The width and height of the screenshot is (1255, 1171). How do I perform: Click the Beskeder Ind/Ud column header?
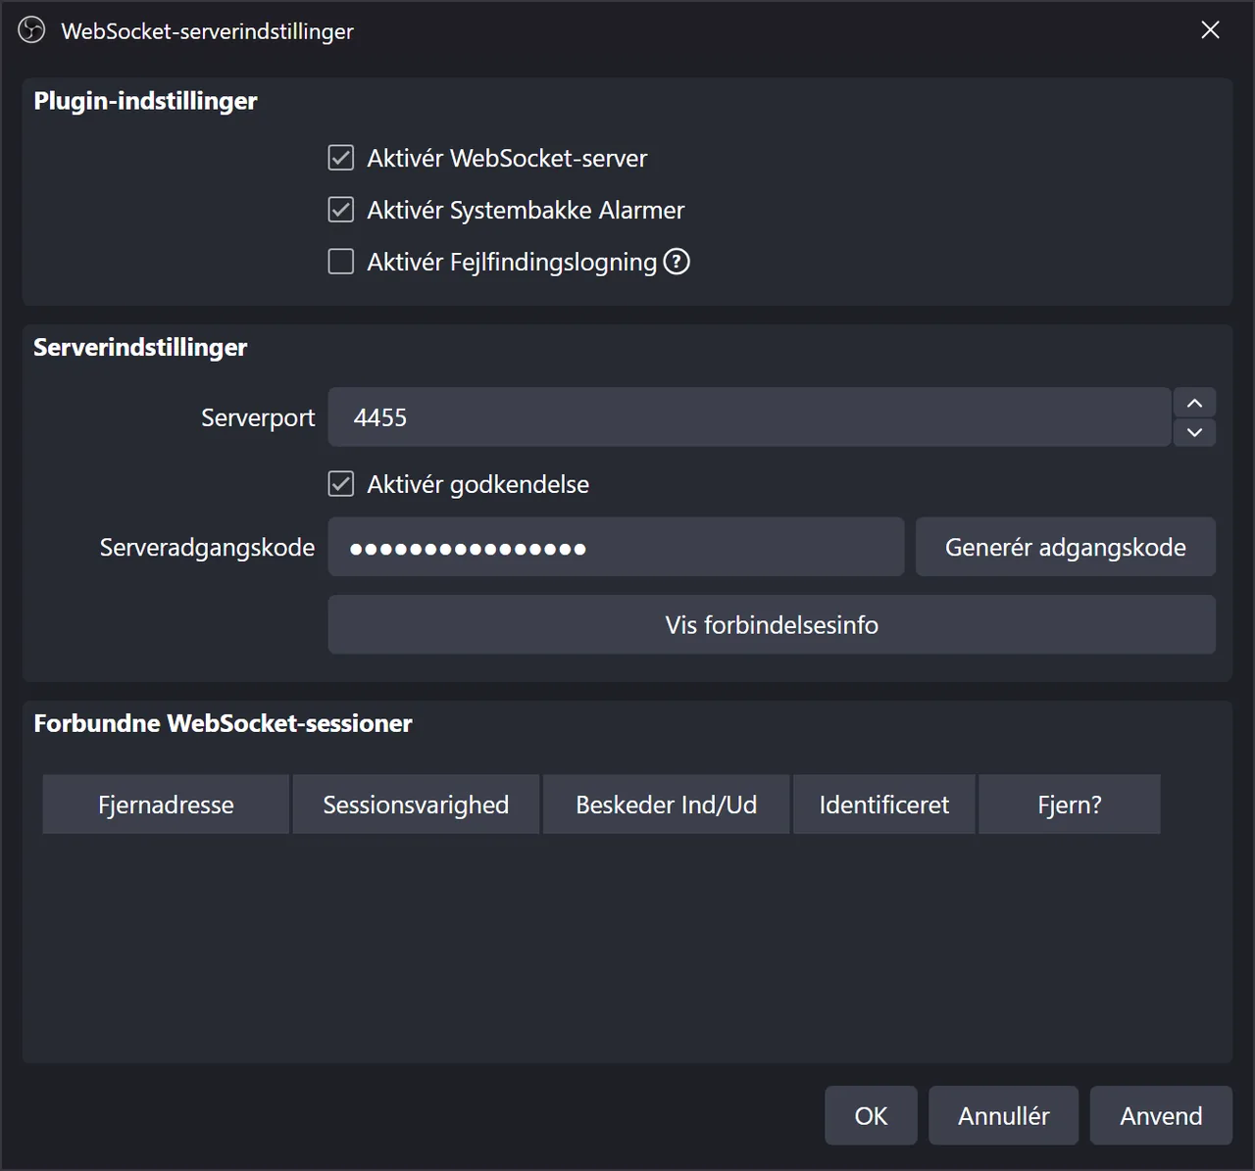[x=666, y=805]
